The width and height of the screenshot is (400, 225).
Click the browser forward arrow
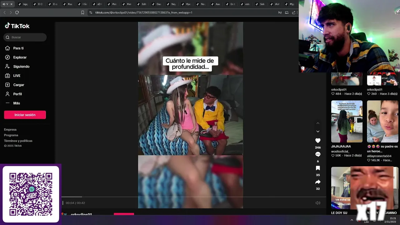(11, 12)
